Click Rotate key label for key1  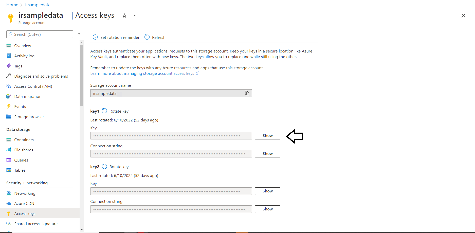(x=119, y=111)
